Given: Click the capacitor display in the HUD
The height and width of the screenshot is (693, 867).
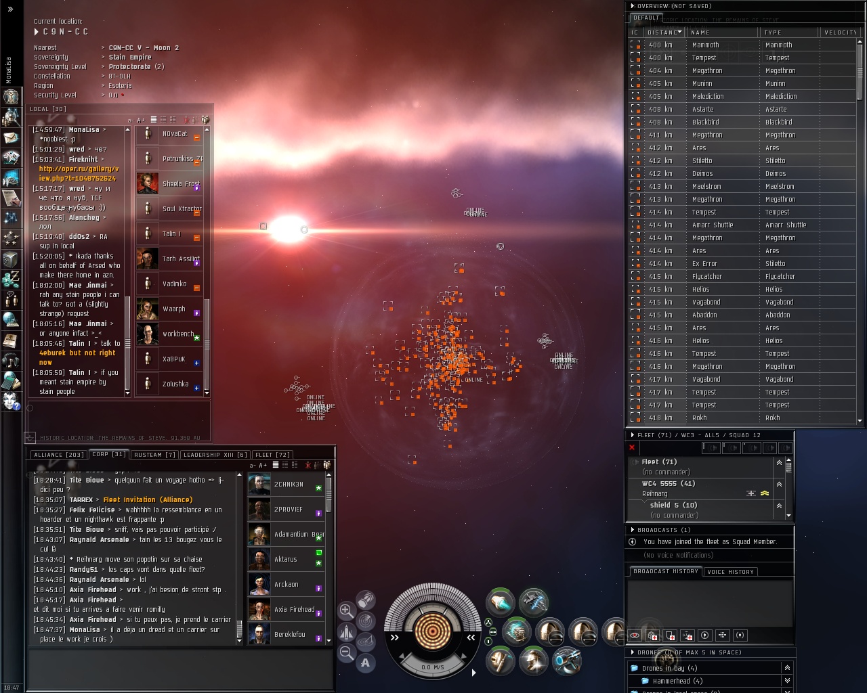Looking at the screenshot, I should (433, 630).
